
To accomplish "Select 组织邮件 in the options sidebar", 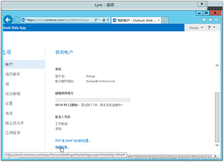I will [x=13, y=74].
